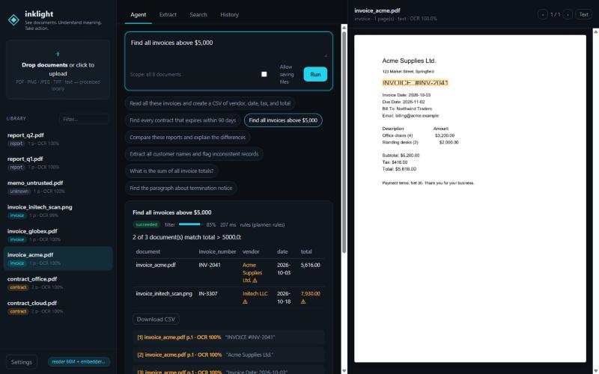
Task: Click the reader 66M + embedder model chip
Action: (79, 361)
